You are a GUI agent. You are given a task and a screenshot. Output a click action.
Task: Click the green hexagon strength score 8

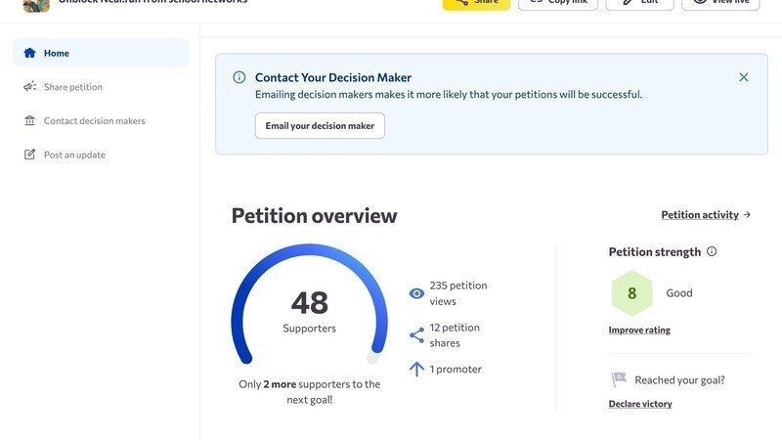click(631, 293)
